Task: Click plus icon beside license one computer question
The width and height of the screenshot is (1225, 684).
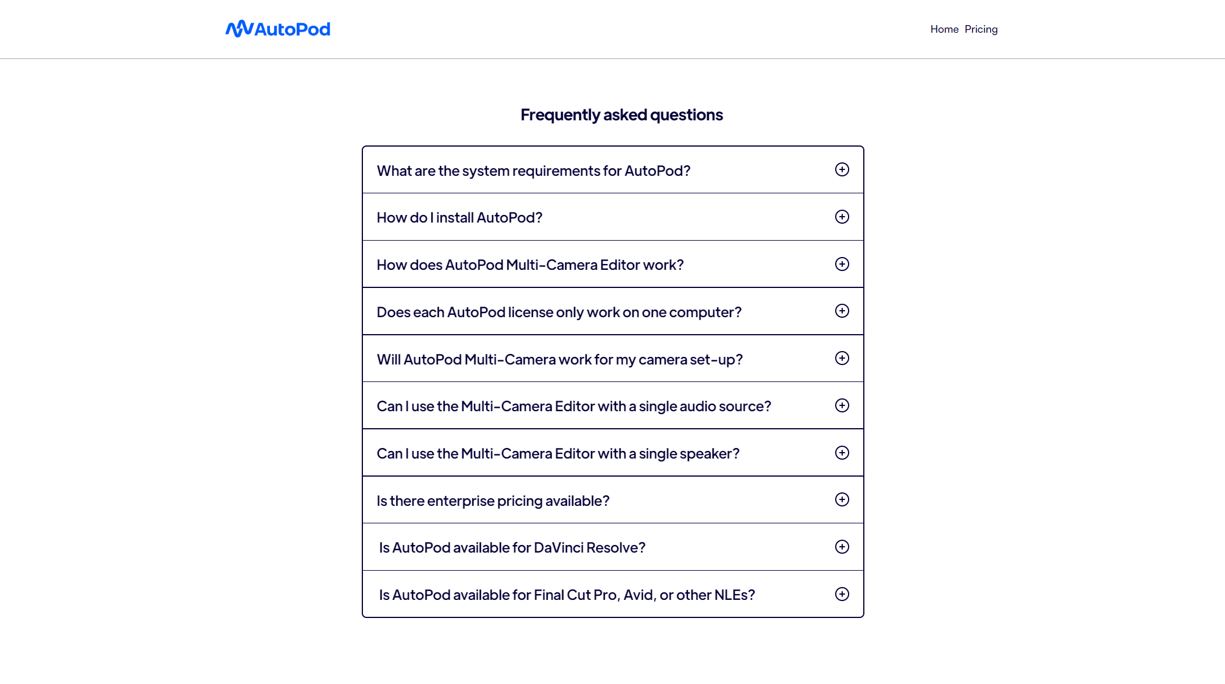Action: (842, 311)
